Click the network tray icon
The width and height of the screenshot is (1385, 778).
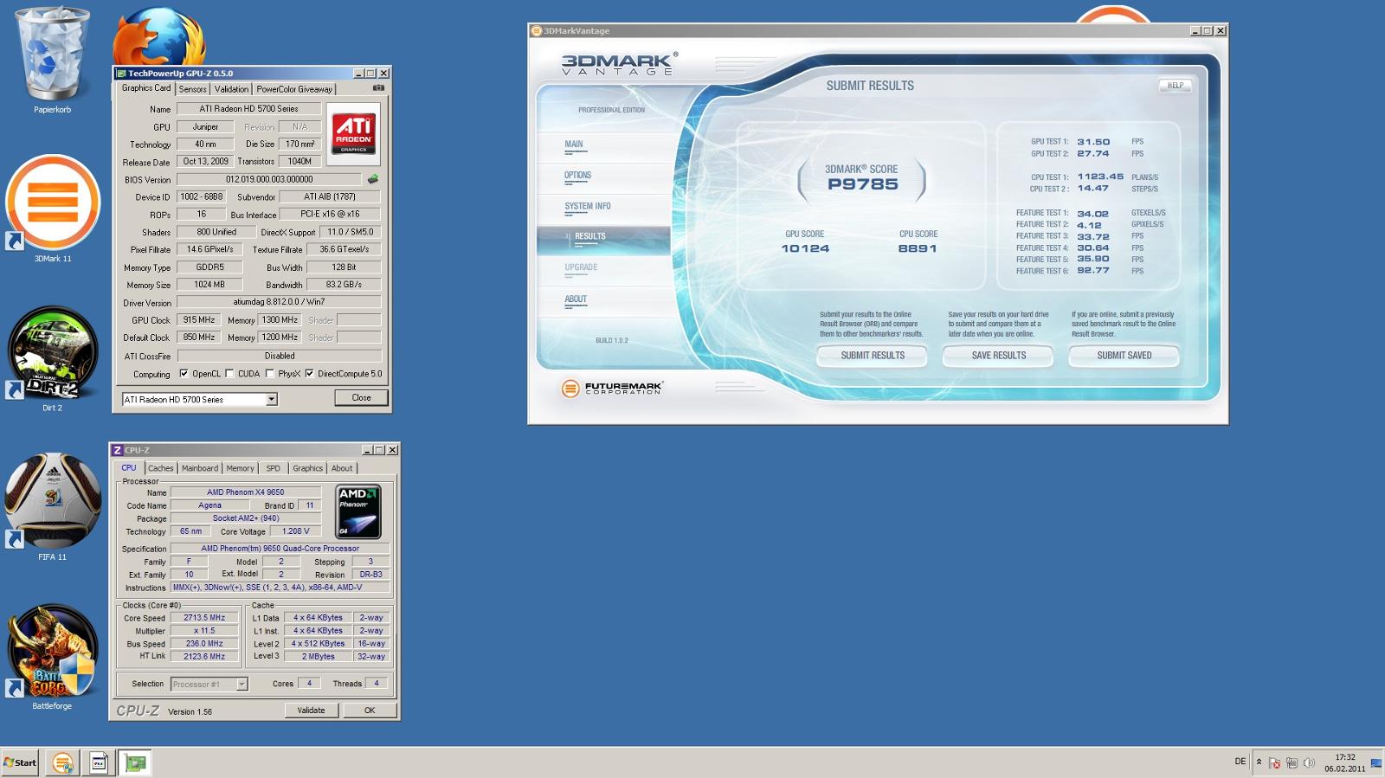click(1292, 762)
